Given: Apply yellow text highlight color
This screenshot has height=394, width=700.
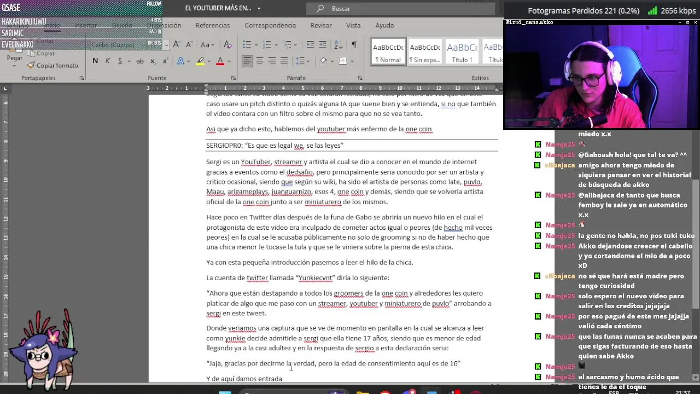Looking at the screenshot, I should click(200, 61).
